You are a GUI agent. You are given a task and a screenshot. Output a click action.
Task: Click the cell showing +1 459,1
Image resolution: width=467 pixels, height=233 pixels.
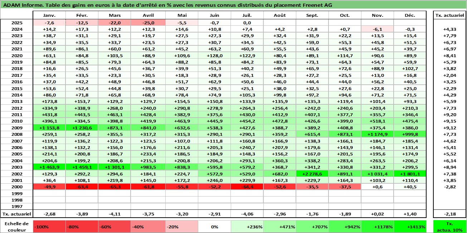[82, 167]
